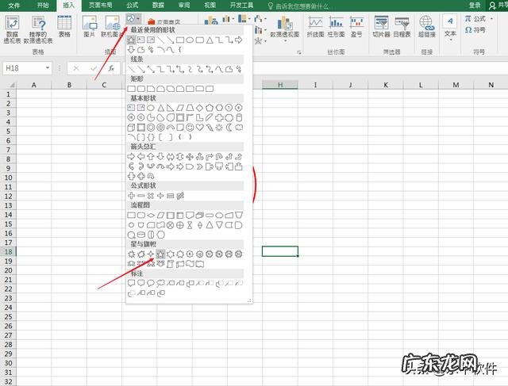Pick the cube shape in Basic Shapes

[131, 128]
